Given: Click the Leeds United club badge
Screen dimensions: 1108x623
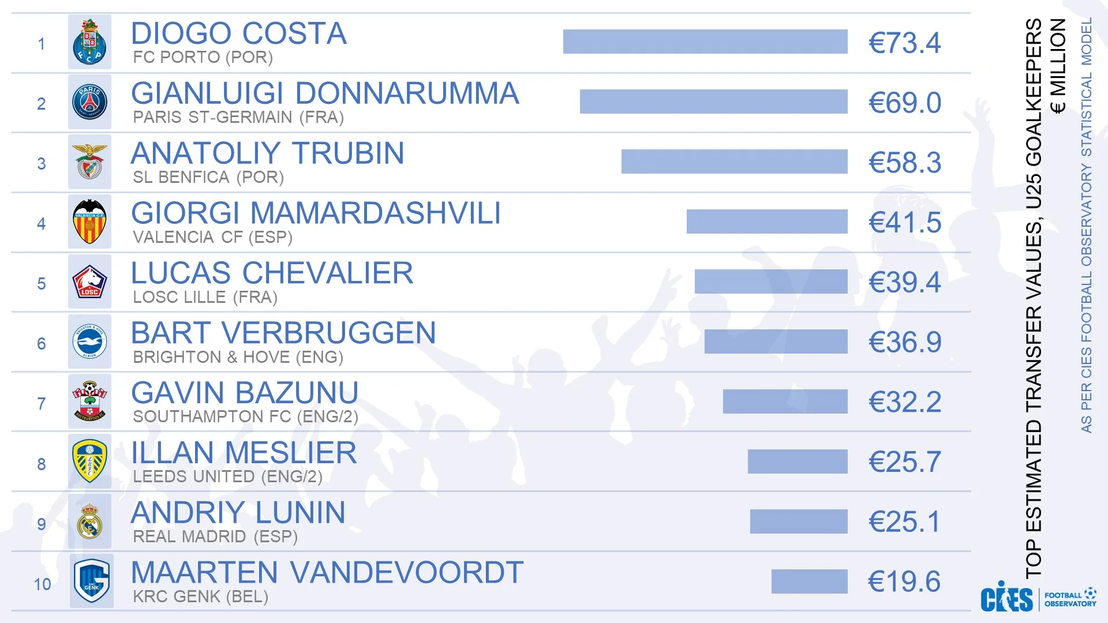Looking at the screenshot, I should tap(89, 462).
